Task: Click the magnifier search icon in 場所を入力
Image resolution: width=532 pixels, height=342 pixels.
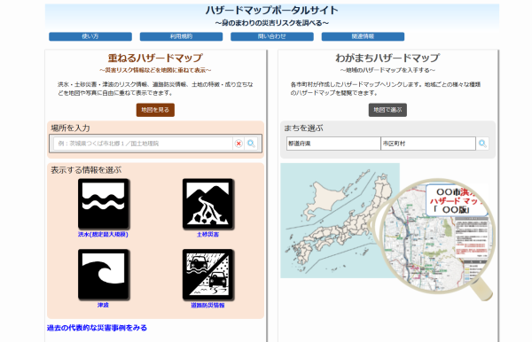Action: click(251, 144)
